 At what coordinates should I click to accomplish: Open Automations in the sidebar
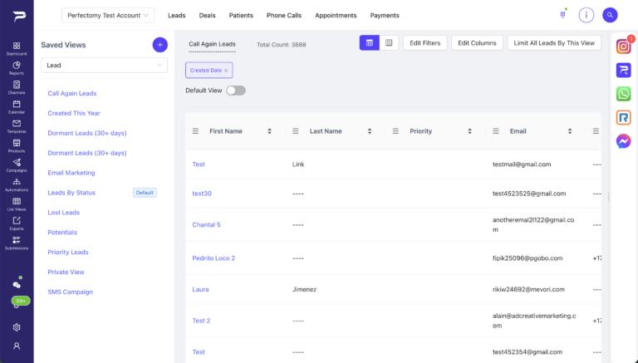tap(17, 184)
